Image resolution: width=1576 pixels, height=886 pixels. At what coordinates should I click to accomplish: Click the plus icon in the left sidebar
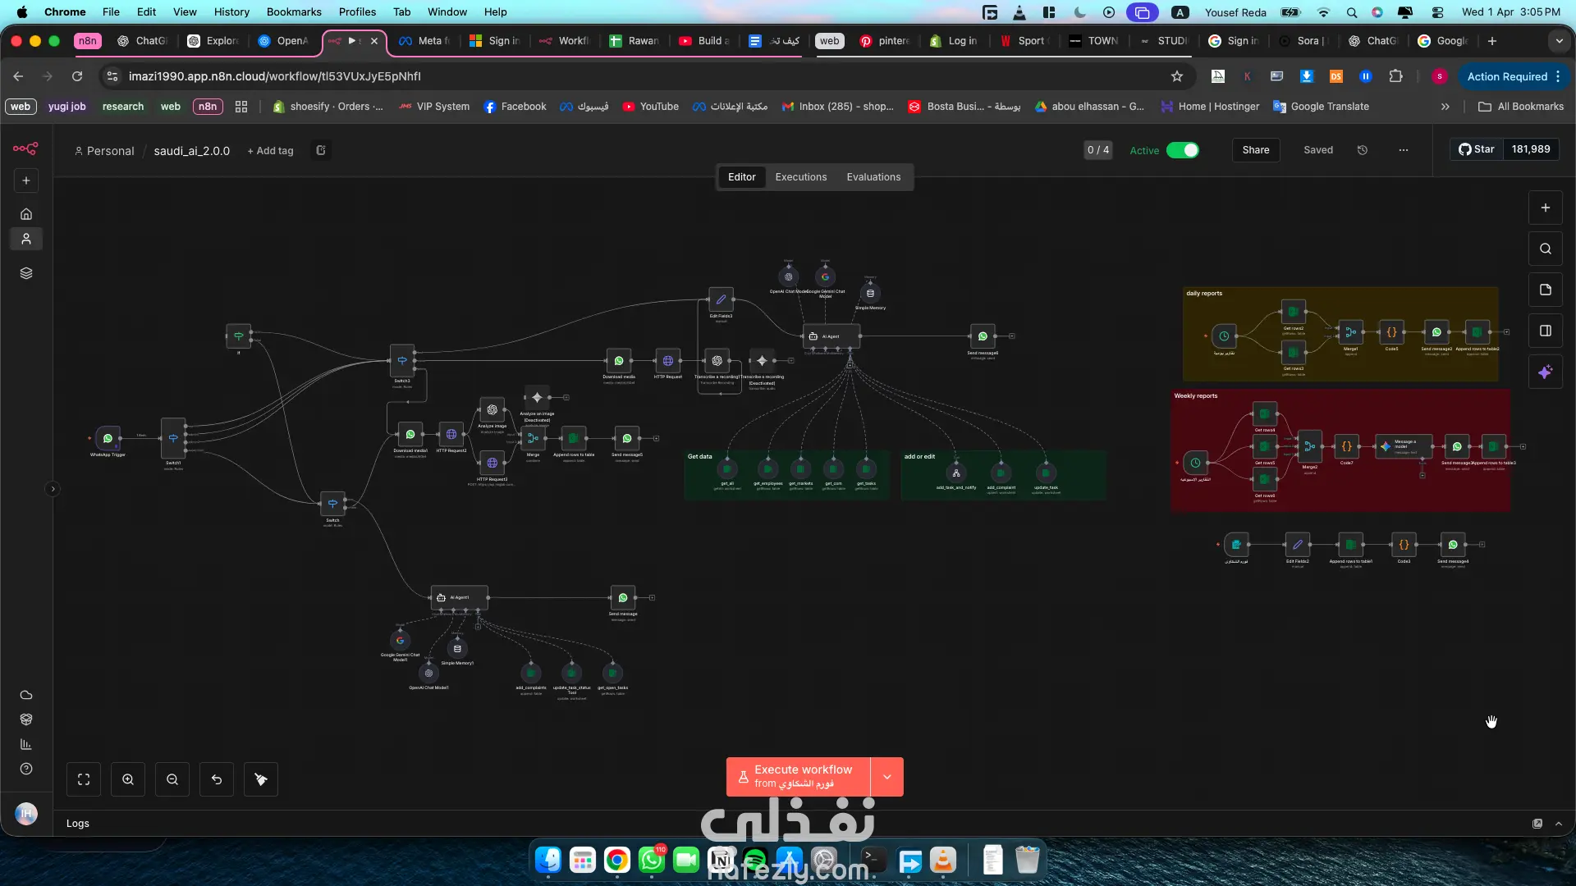click(26, 180)
